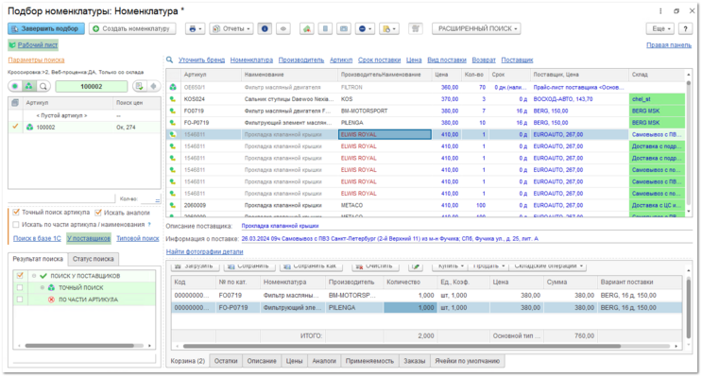The width and height of the screenshot is (702, 377).
Task: Click the green phone icon in 2060009 row
Action: click(x=173, y=205)
